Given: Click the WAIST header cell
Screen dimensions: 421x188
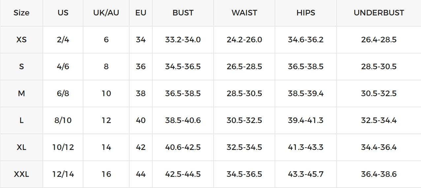Looking at the screenshot, I should (244, 13).
